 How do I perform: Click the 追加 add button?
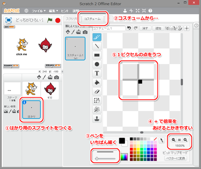(x=158, y=29)
